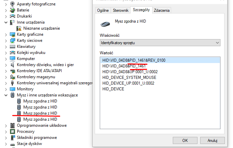Open the Zdarzenia tab

pyautogui.click(x=162, y=10)
